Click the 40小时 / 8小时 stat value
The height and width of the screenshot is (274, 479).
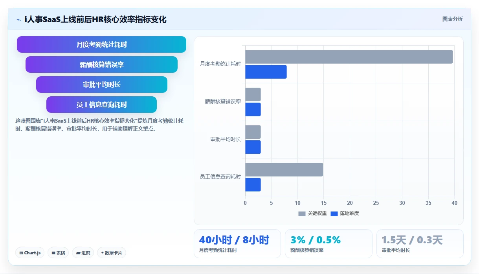(x=234, y=240)
